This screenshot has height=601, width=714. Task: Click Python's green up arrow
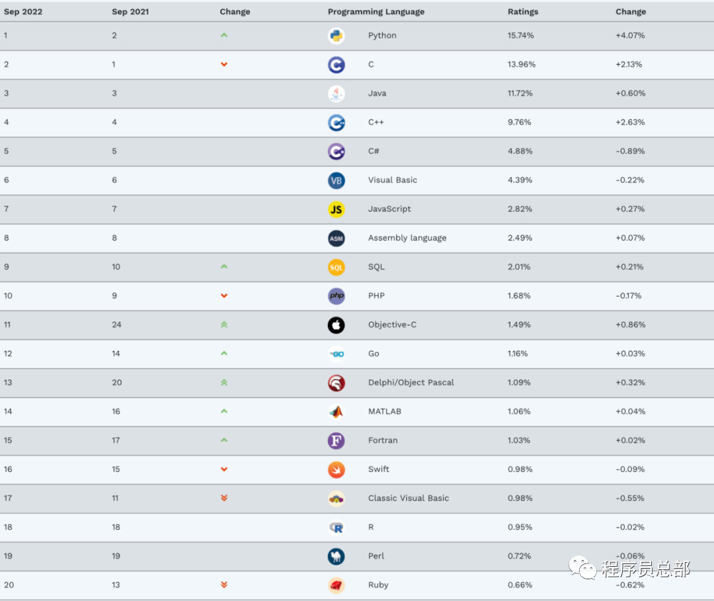tap(224, 35)
